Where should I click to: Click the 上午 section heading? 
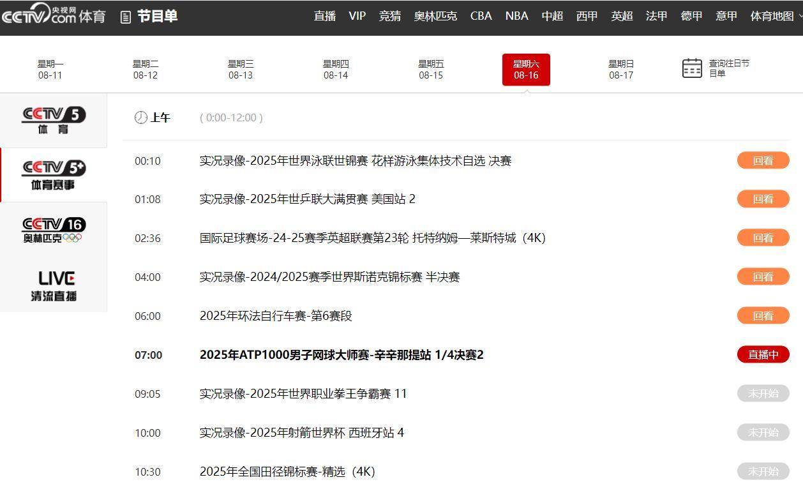pyautogui.click(x=160, y=117)
